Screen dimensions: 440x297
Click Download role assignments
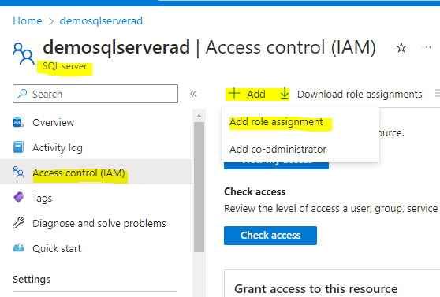(360, 94)
